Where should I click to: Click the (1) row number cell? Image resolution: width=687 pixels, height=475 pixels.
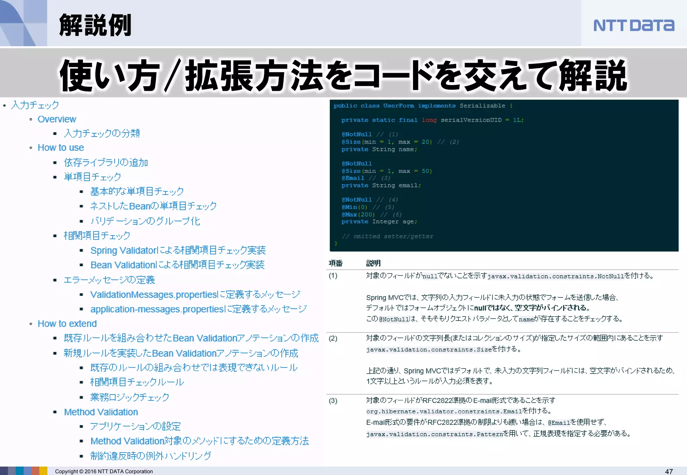click(x=333, y=276)
